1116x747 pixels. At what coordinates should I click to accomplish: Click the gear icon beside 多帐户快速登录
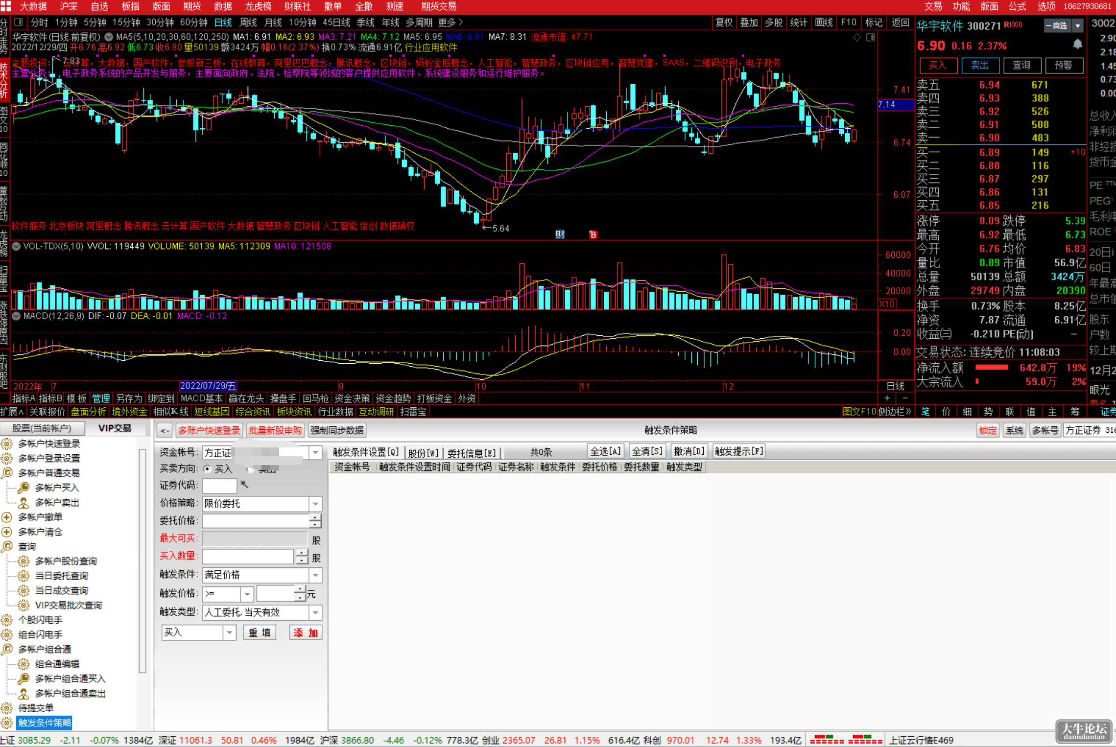[x=7, y=444]
